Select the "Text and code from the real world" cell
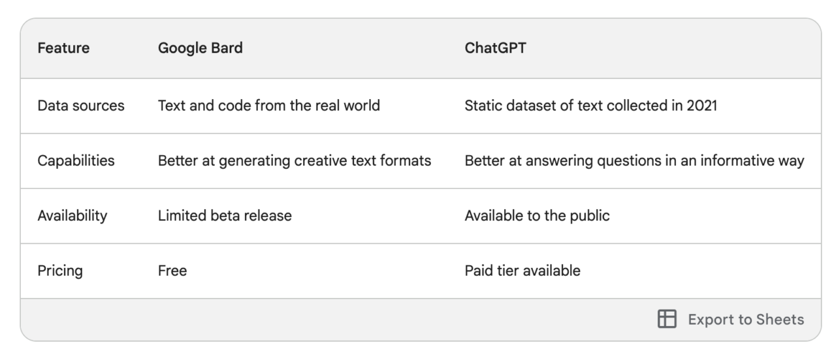This screenshot has height=352, width=836. (x=268, y=105)
